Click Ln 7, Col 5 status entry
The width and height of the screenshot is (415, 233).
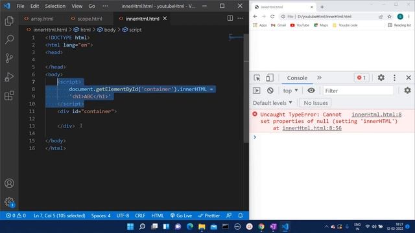click(x=59, y=216)
